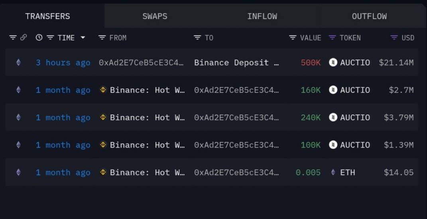Open the VALUE column filter icon
Screen dimensions: 427x219
(293, 37)
